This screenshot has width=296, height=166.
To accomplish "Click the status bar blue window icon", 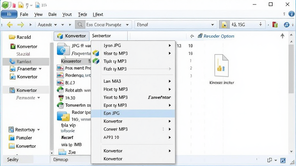I will pos(283,160).
